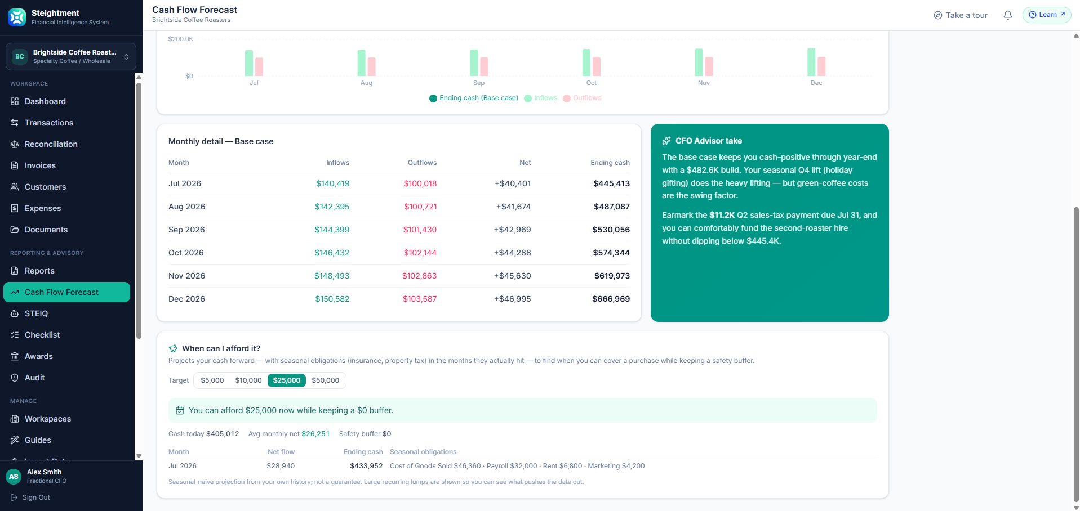The width and height of the screenshot is (1080, 511).
Task: Select the $10,000 target option
Action: pos(248,380)
